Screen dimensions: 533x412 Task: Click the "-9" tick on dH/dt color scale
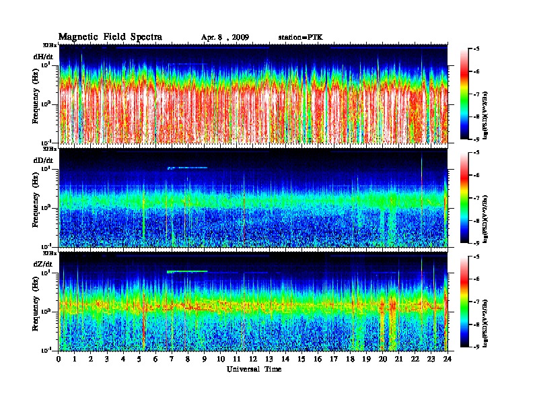point(477,139)
